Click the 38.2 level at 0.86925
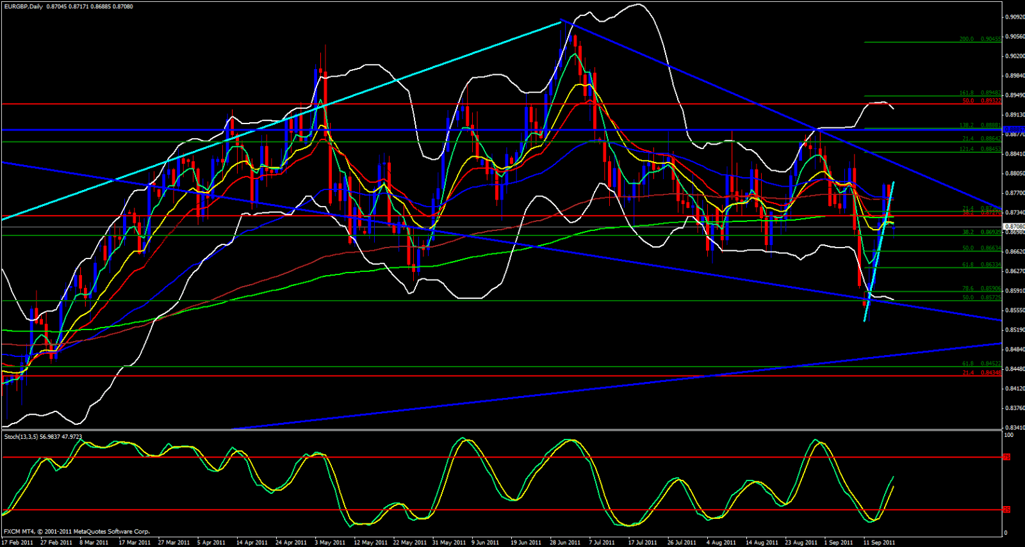1025x547 pixels. click(981, 232)
